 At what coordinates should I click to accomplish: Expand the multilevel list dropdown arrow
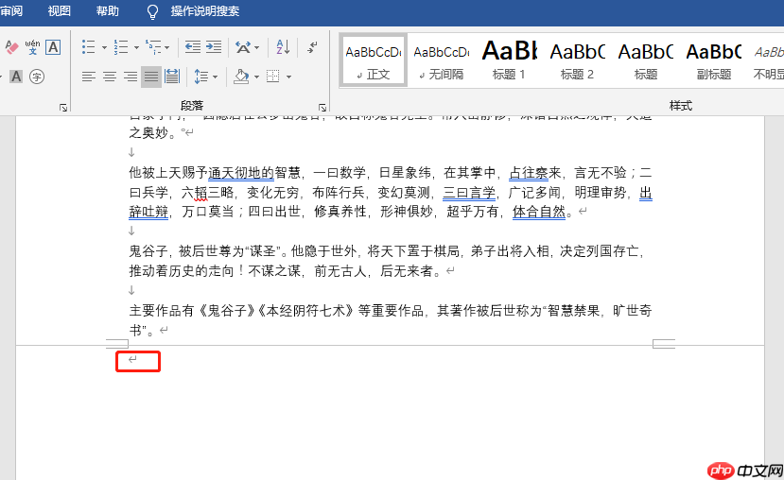tap(167, 48)
